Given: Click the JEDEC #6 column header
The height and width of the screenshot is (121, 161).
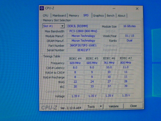Looking at the screenshot, I should (109, 58).
